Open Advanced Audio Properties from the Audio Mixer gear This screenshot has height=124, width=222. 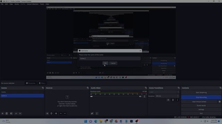(92, 113)
